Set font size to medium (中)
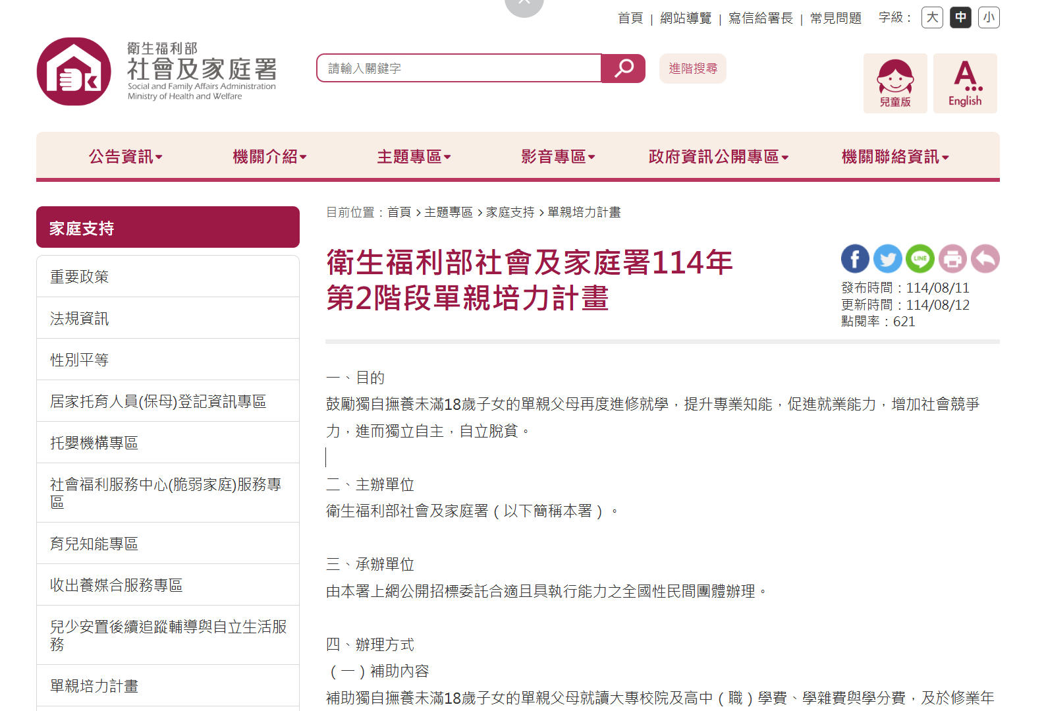The width and height of the screenshot is (1044, 711). click(x=961, y=18)
